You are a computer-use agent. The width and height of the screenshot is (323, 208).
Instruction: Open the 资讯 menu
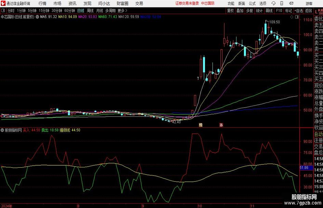(72, 3)
